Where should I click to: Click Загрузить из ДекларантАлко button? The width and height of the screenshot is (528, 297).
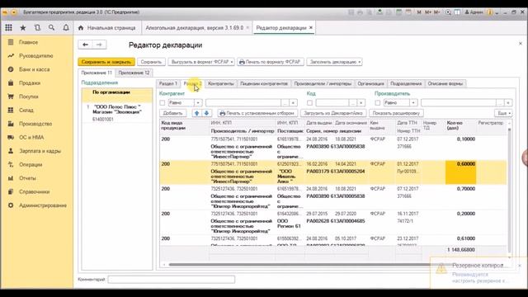(x=333, y=113)
